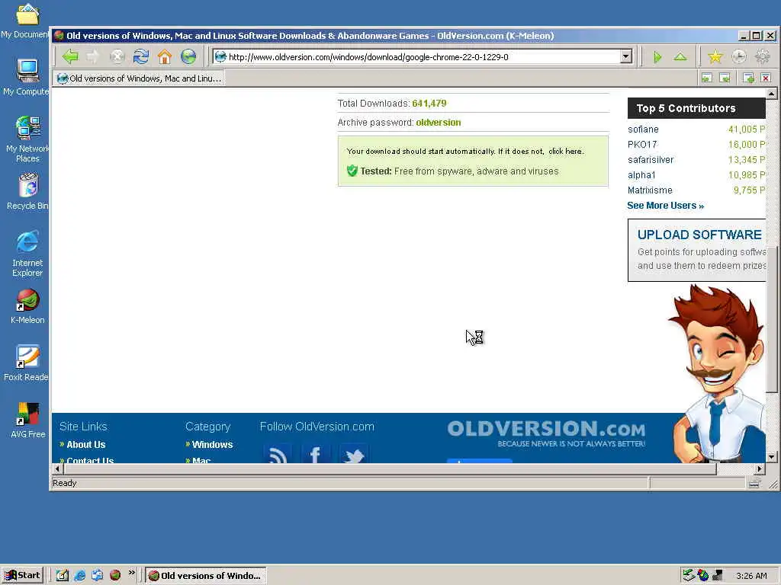The height and width of the screenshot is (585, 781).
Task: Open a new tab with the plus icon
Action: [x=748, y=78]
